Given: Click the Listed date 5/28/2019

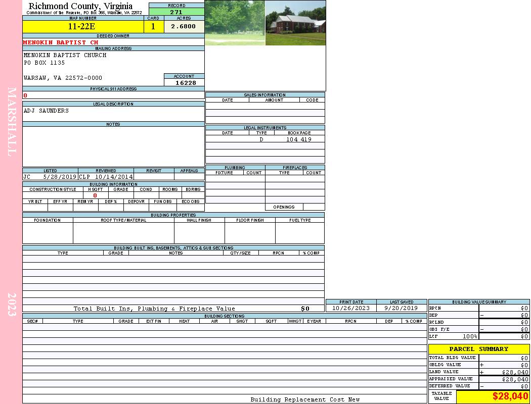Looking at the screenshot, I should tap(60, 177).
